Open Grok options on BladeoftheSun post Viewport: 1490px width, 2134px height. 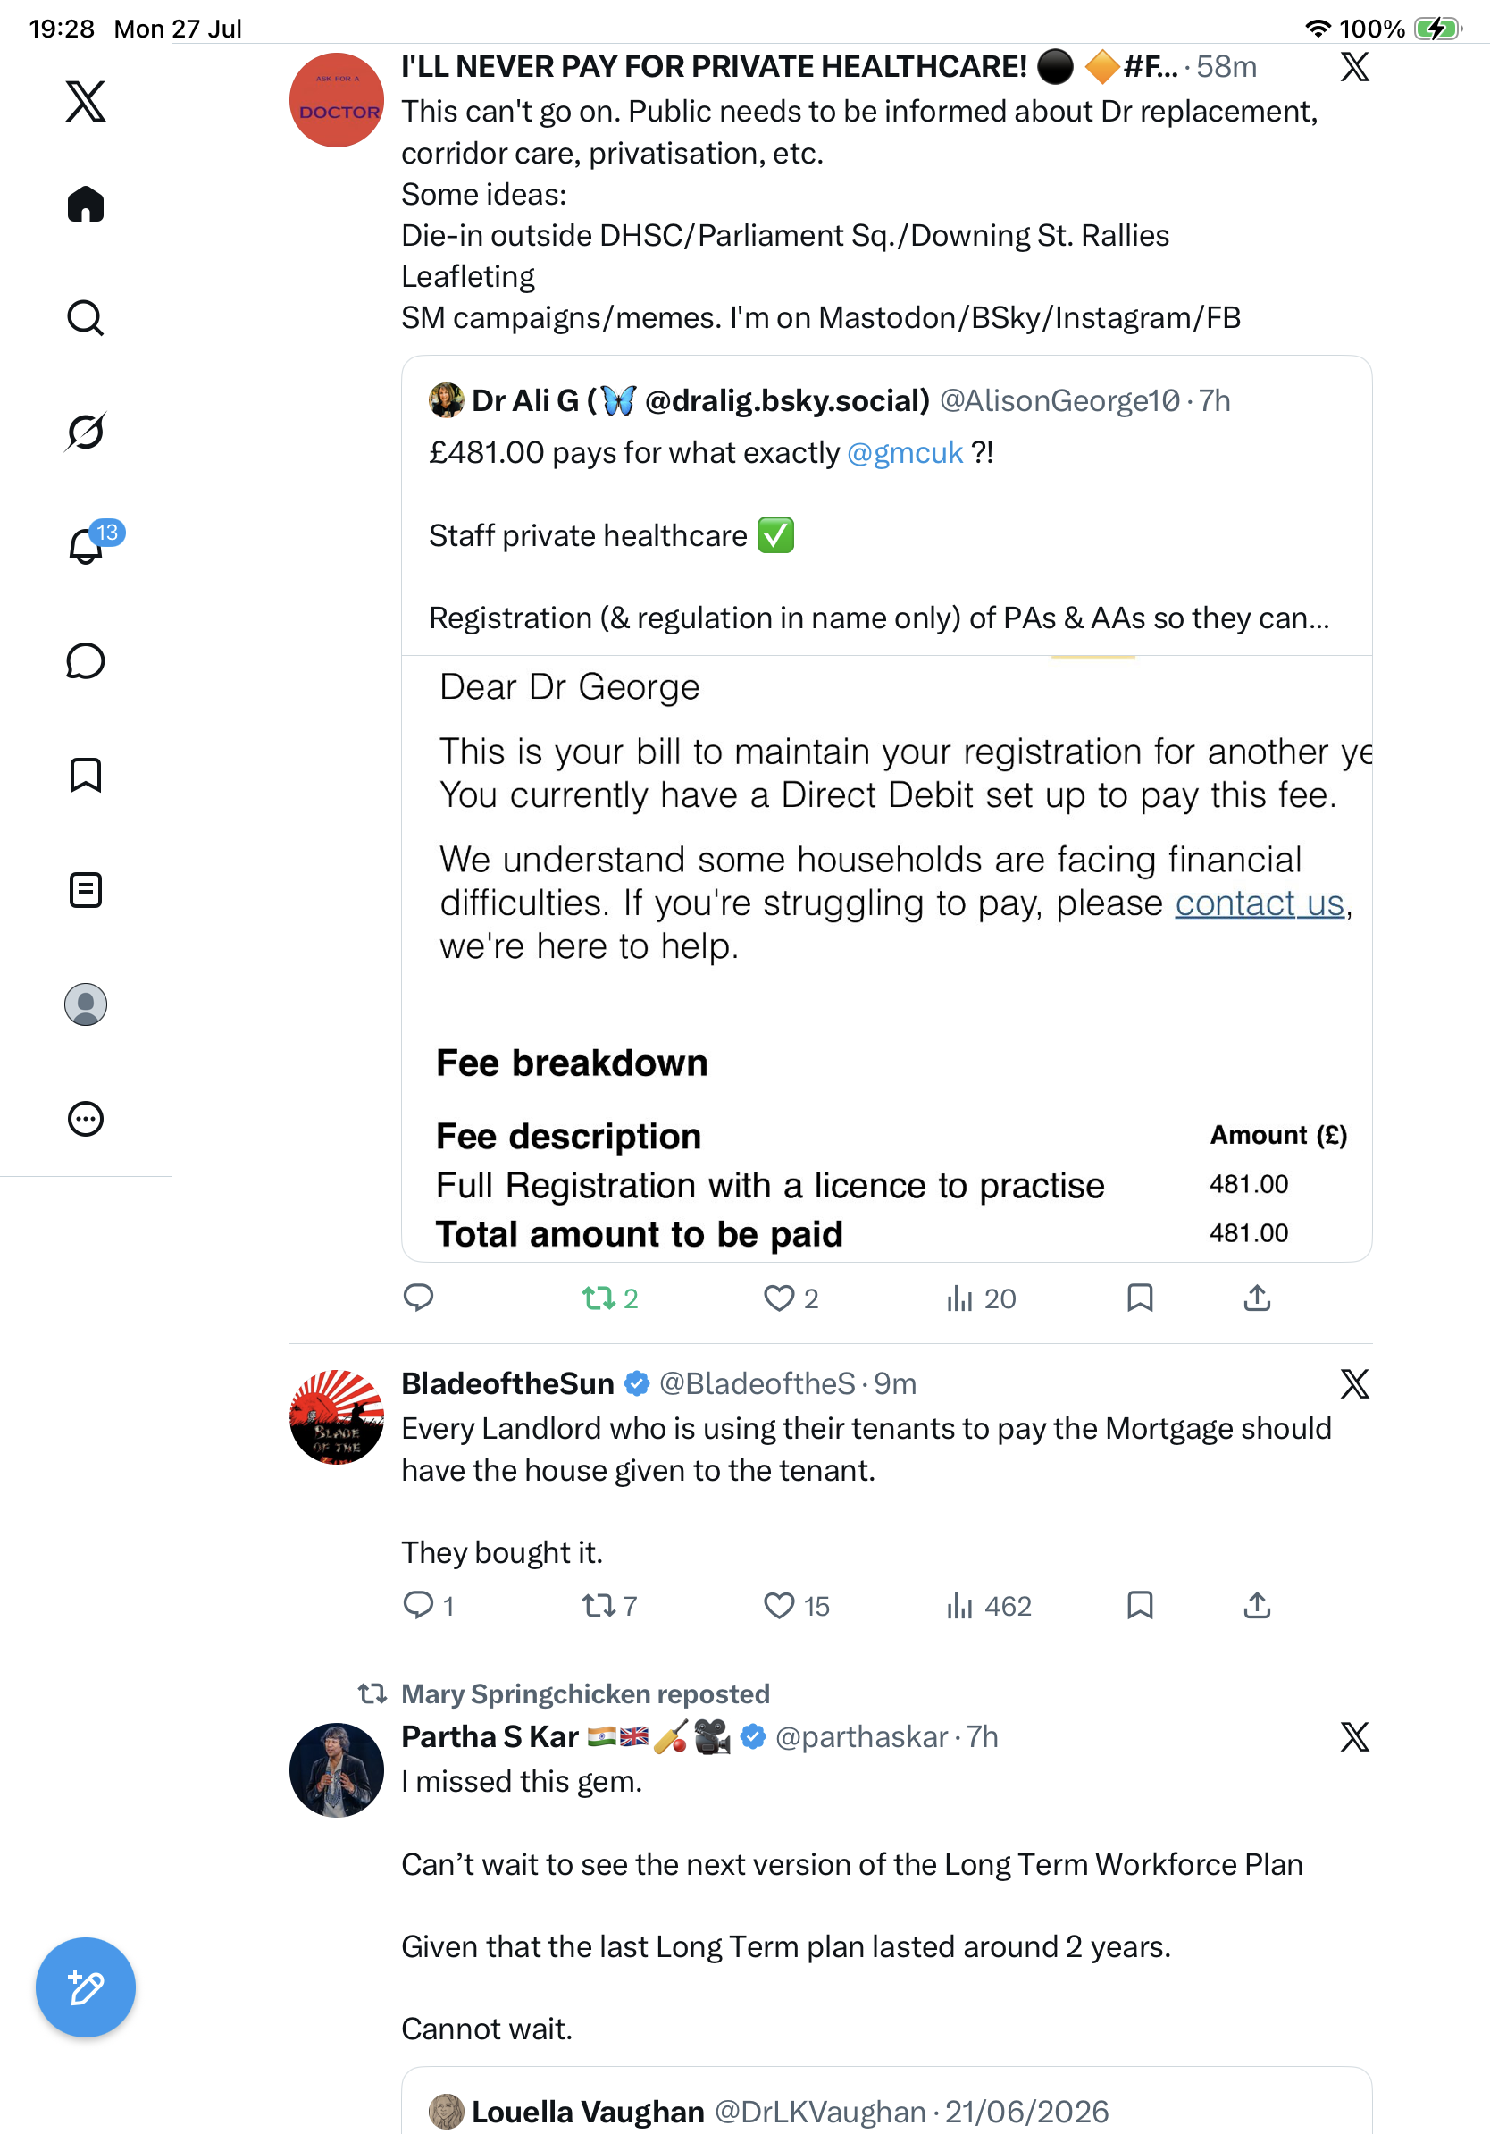click(1354, 1384)
